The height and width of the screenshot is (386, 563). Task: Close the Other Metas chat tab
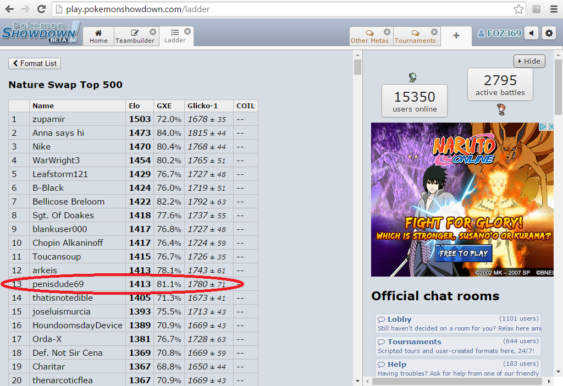[387, 31]
